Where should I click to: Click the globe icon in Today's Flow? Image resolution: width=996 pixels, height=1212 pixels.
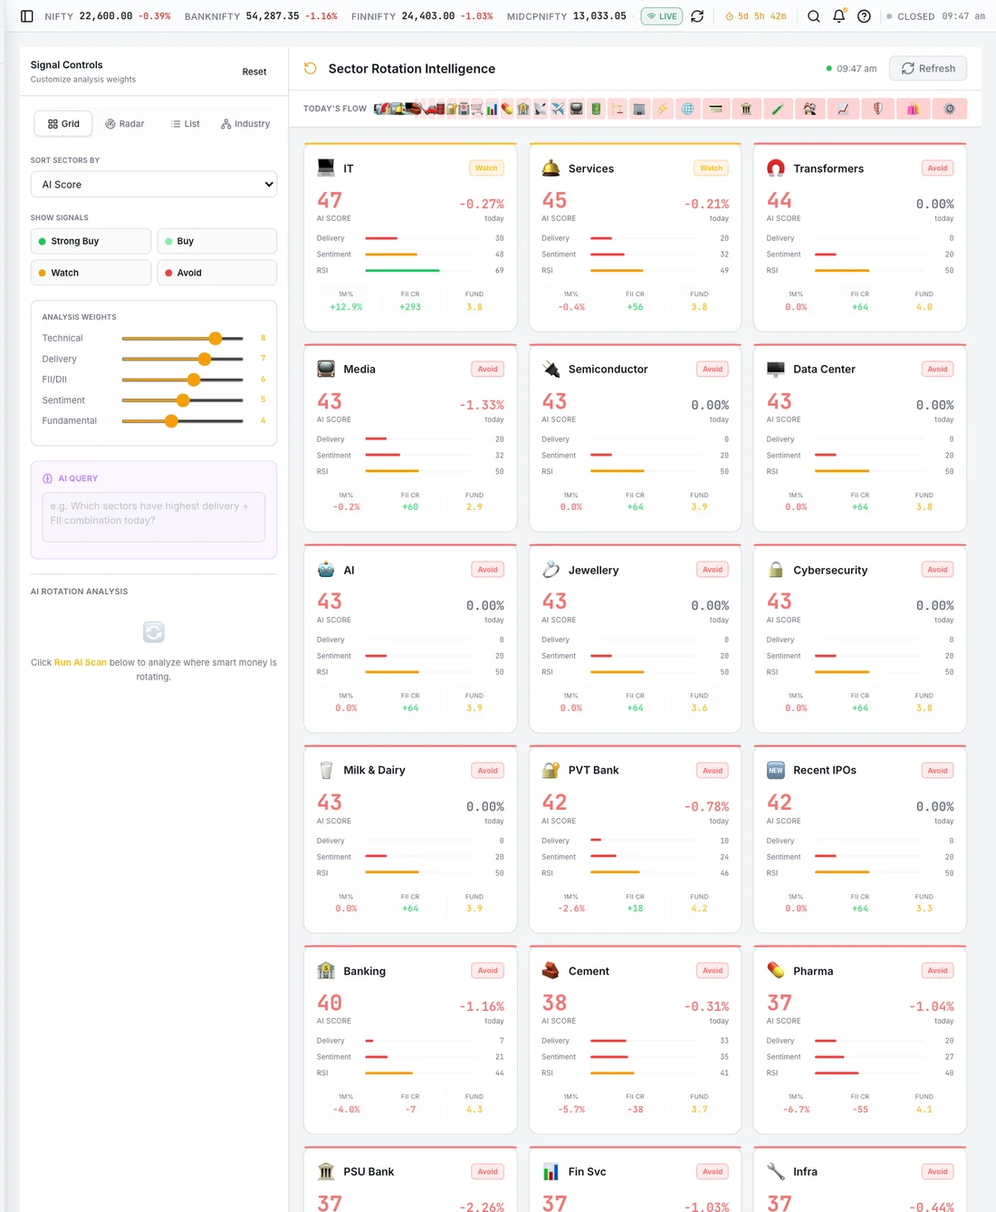click(688, 109)
